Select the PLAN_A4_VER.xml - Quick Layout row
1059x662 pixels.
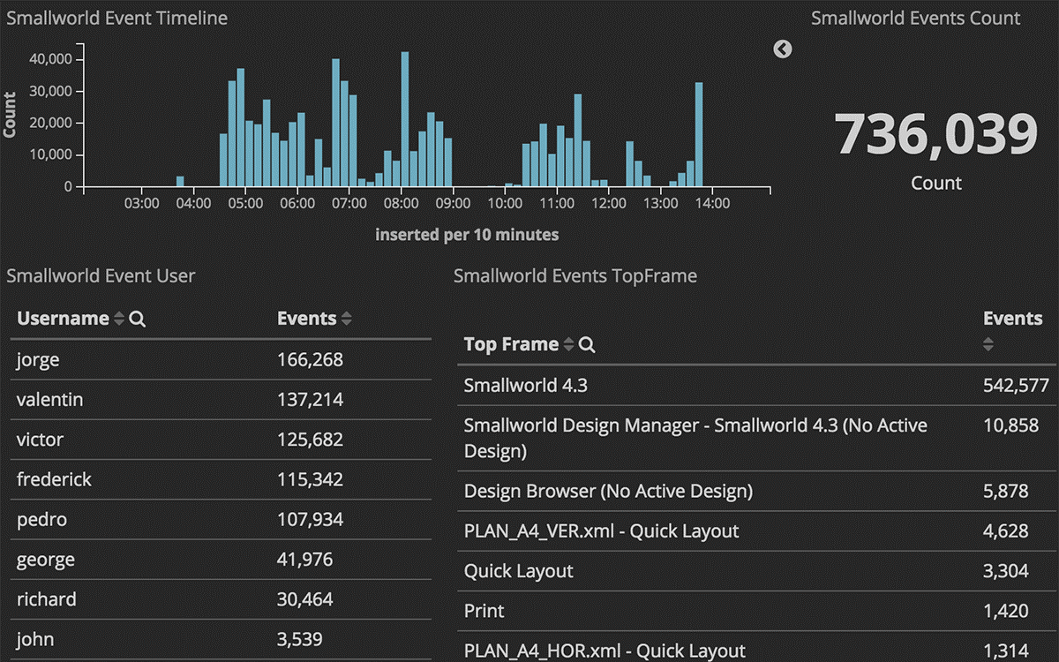[x=756, y=531]
